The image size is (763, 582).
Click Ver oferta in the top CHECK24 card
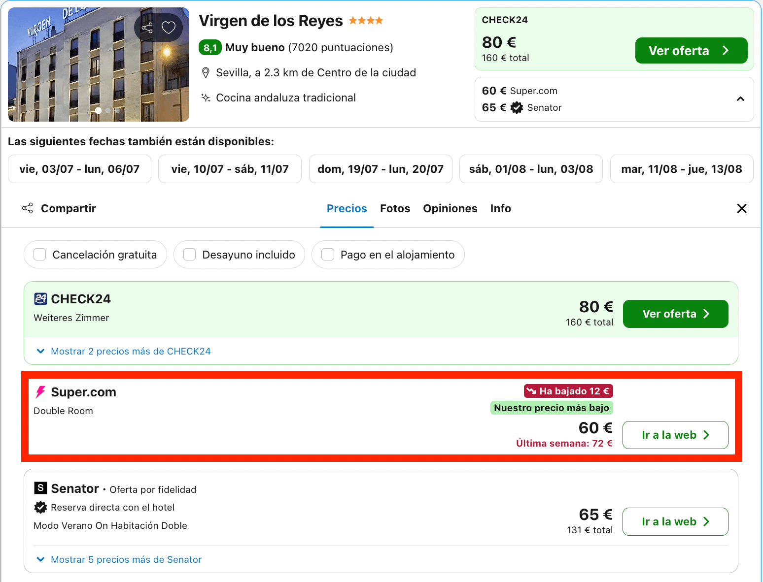[691, 51]
